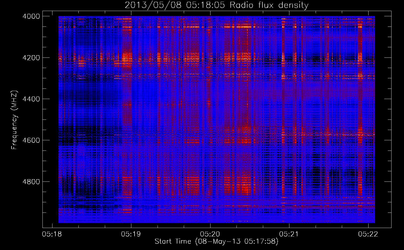
Task: Click the 4400 frequency tick label
Action: pyautogui.click(x=31, y=99)
